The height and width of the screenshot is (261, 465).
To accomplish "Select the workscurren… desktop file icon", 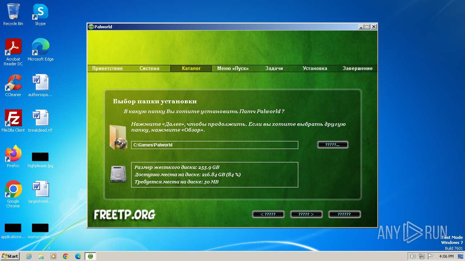I will (x=40, y=231).
